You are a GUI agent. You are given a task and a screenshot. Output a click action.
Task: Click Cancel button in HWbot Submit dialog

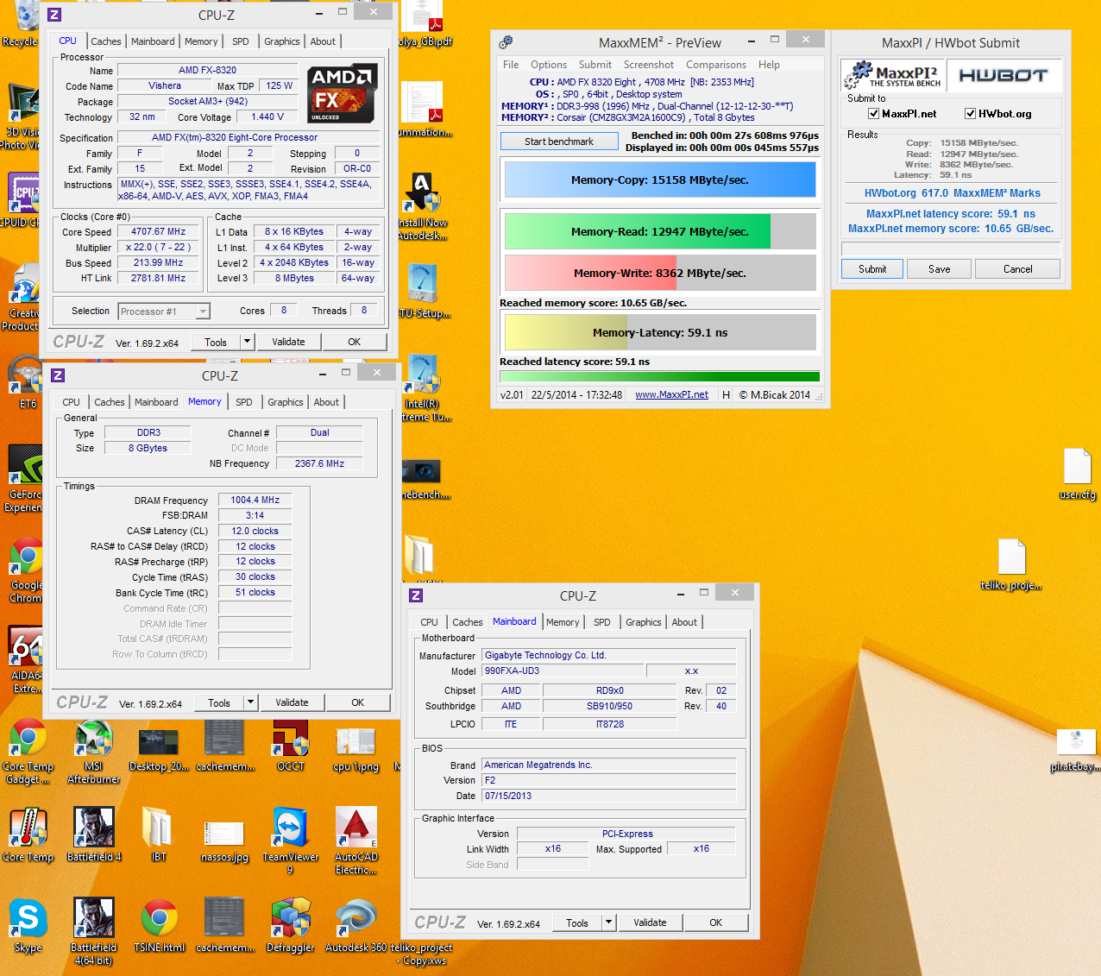point(1018,269)
